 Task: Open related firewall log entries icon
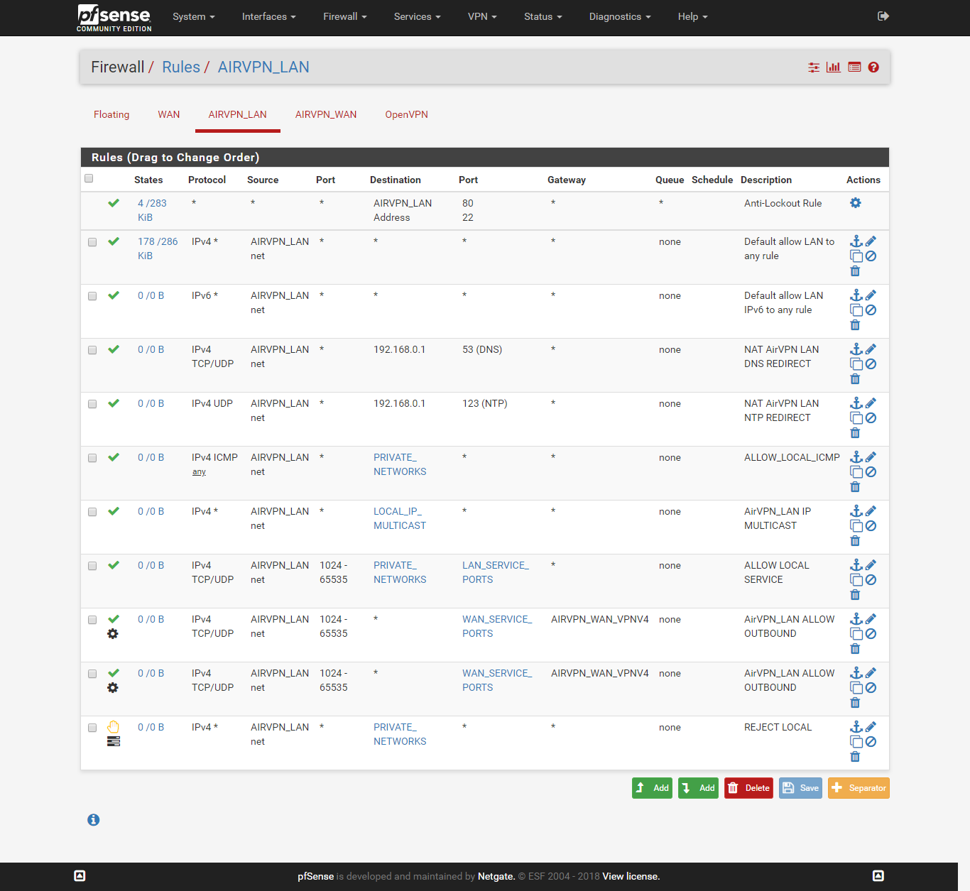(854, 67)
